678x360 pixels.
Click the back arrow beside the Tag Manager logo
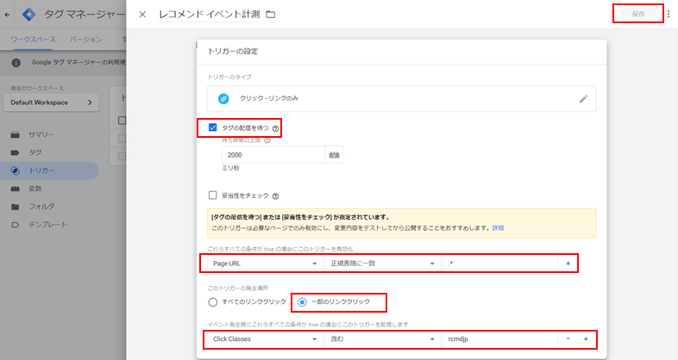point(8,15)
